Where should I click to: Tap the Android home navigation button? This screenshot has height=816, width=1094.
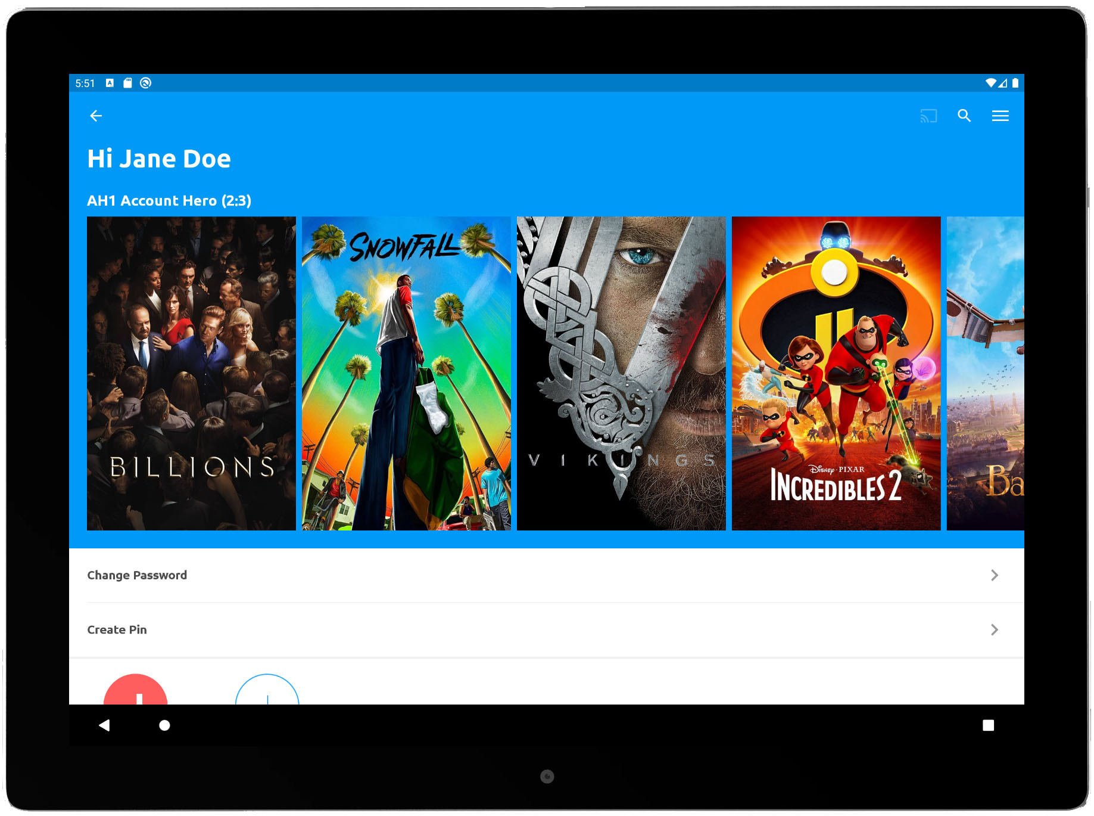(165, 725)
